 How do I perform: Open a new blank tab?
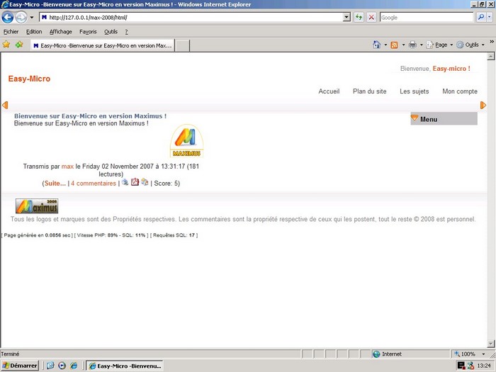tap(183, 46)
